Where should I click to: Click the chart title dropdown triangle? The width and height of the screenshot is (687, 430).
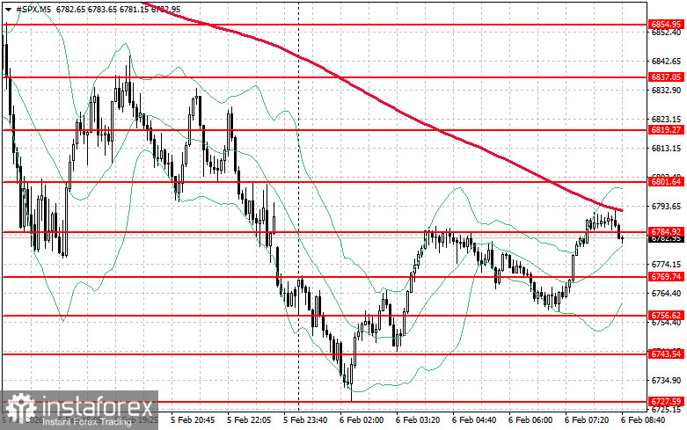(x=8, y=9)
